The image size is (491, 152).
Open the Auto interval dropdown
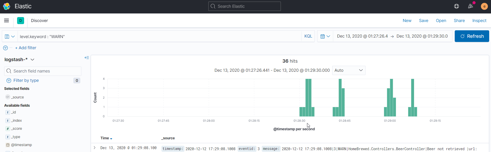click(349, 70)
